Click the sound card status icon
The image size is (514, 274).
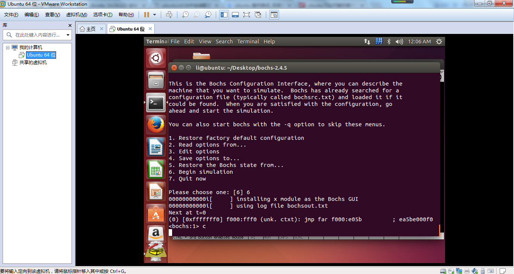[475, 271]
